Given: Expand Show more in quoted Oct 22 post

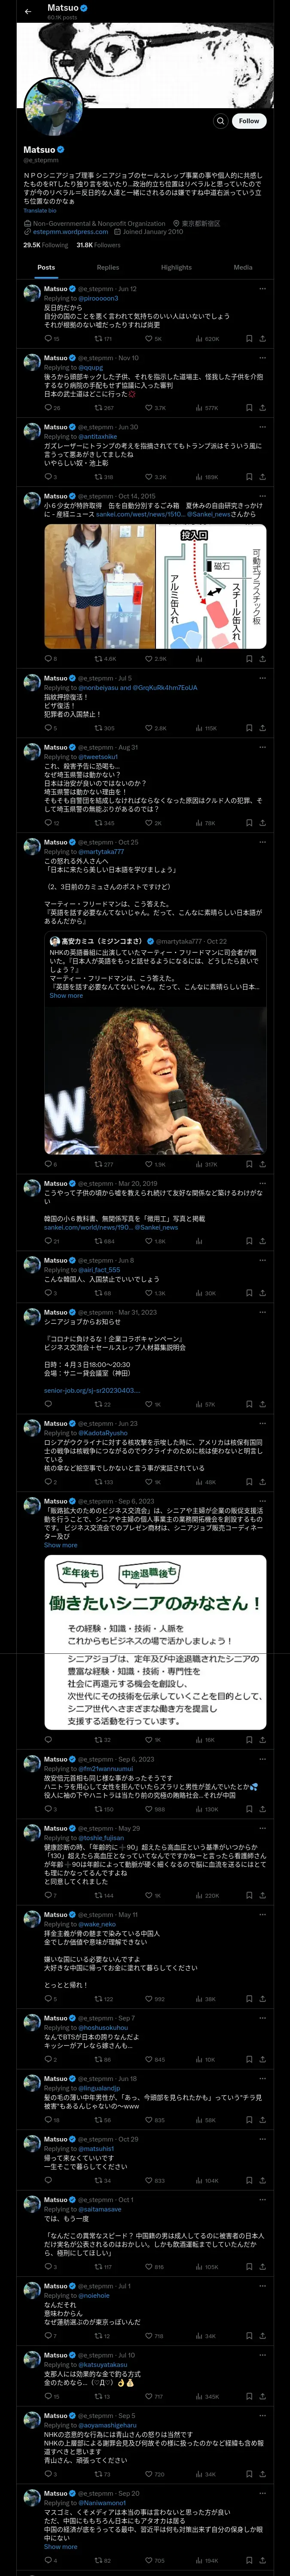Looking at the screenshot, I should pos(66,995).
